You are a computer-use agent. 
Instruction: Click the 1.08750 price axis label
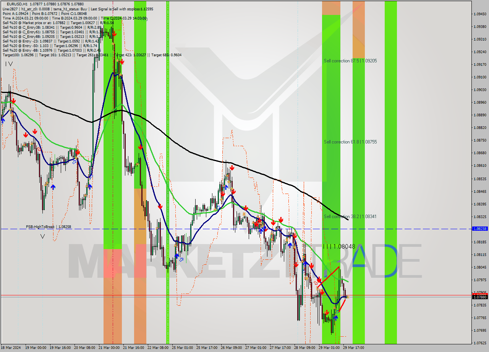coord(480,140)
